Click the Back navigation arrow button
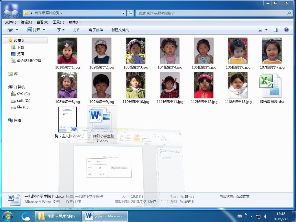This screenshot has height=222, width=296. click(x=7, y=13)
